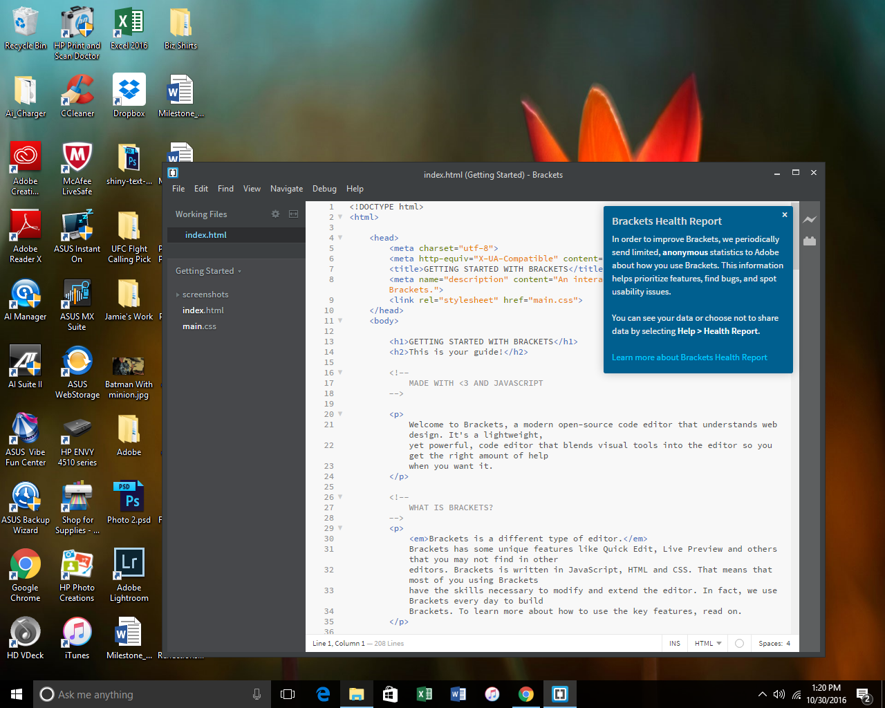
Task: Toggle INS insert/overwrite mode
Action: [x=675, y=644]
